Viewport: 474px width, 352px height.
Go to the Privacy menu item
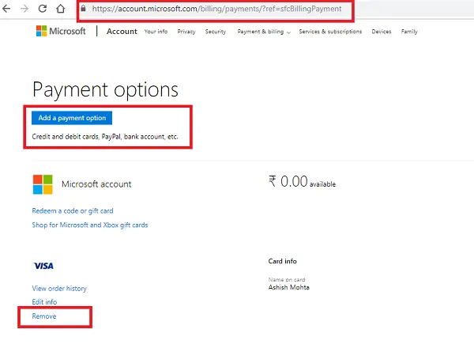click(x=186, y=32)
